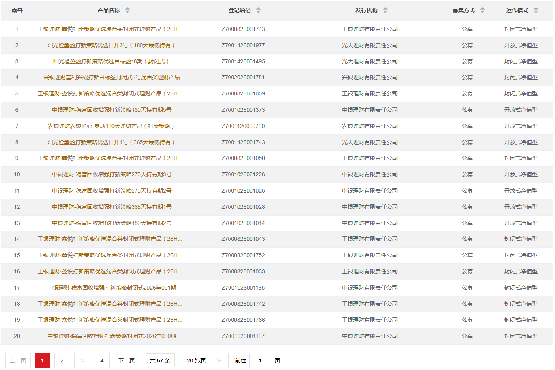Open product 阳光橙鑫盈打新策略优选日开3号（180天最低持有）
Image resolution: width=555 pixels, height=370 pixels.
click(x=111, y=45)
